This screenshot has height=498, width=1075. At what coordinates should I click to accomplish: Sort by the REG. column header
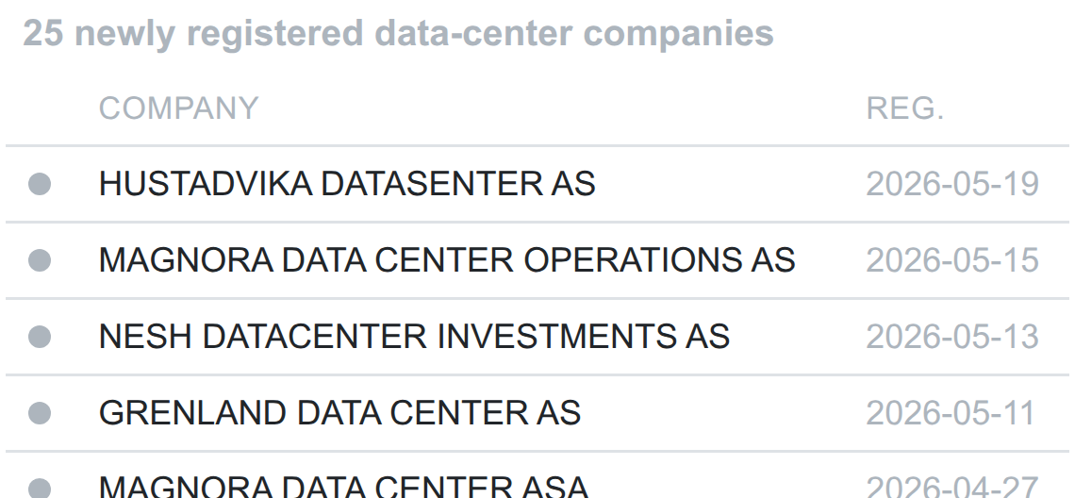(x=905, y=108)
